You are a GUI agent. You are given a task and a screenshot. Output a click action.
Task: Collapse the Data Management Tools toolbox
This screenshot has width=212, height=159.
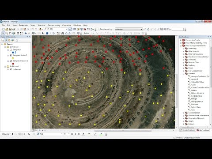click(181, 45)
